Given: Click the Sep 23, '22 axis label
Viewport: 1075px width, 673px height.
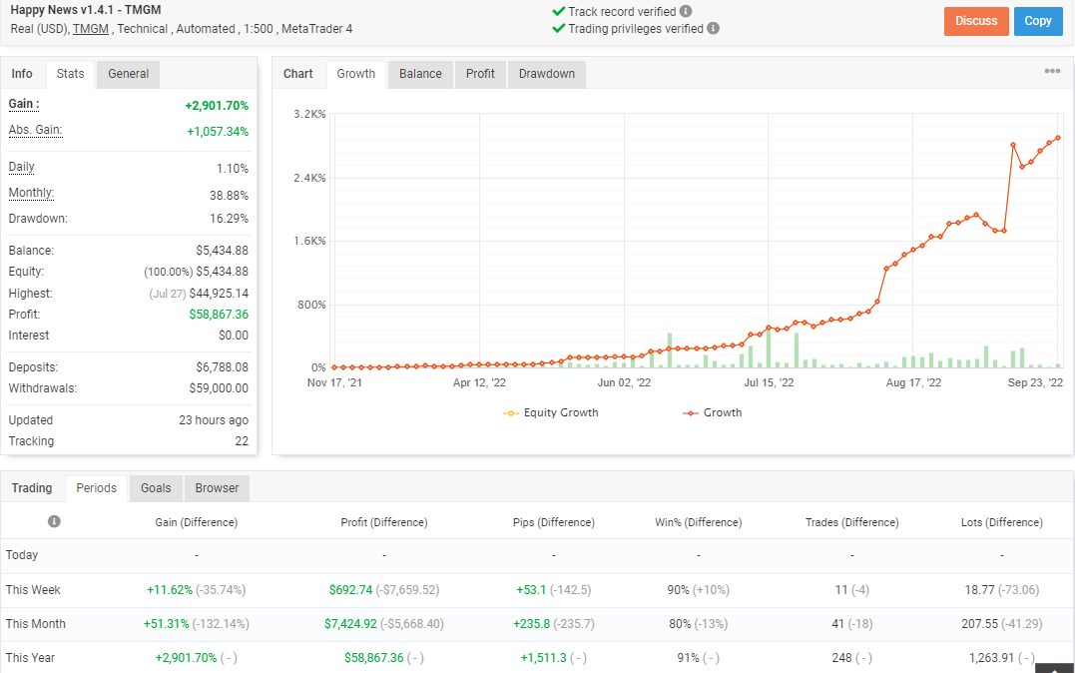Looking at the screenshot, I should pyautogui.click(x=1035, y=382).
